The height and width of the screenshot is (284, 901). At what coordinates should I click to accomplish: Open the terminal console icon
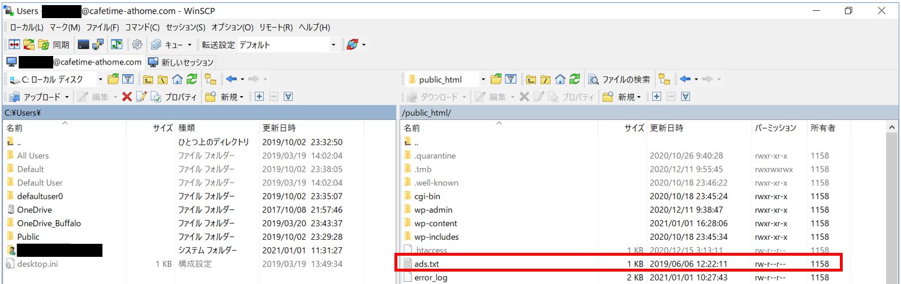click(x=83, y=45)
